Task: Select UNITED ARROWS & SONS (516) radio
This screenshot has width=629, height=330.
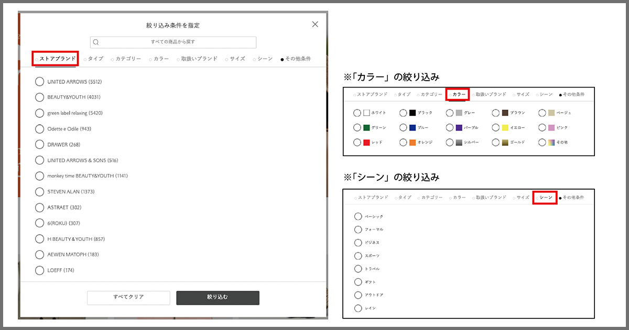Action: (x=39, y=160)
